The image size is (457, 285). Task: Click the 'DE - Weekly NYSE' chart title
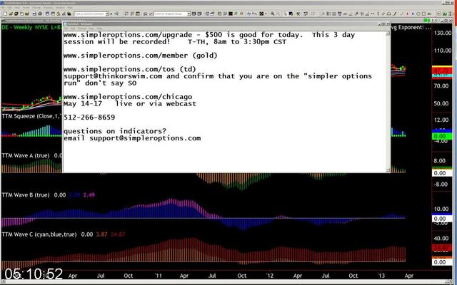(31, 27)
